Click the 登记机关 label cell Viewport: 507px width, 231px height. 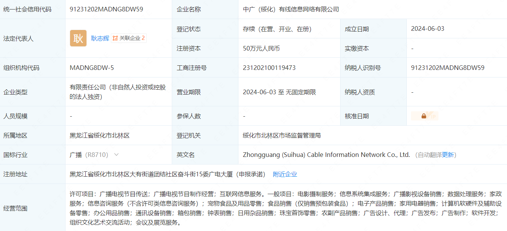pos(205,136)
